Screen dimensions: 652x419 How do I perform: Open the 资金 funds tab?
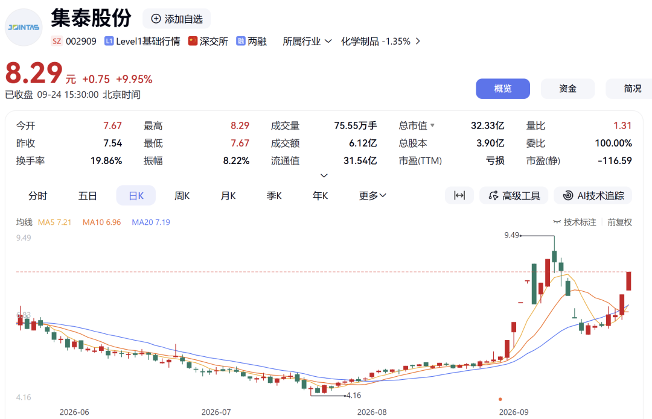point(567,89)
